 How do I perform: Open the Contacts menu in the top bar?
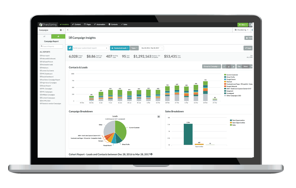(113, 24)
